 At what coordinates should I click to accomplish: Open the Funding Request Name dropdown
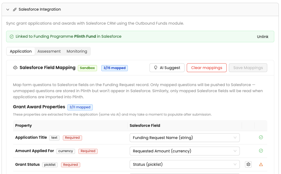[x=185, y=137]
